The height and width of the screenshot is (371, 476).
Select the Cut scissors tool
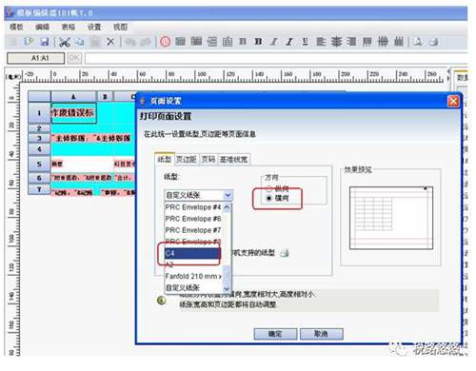[x=65, y=42]
